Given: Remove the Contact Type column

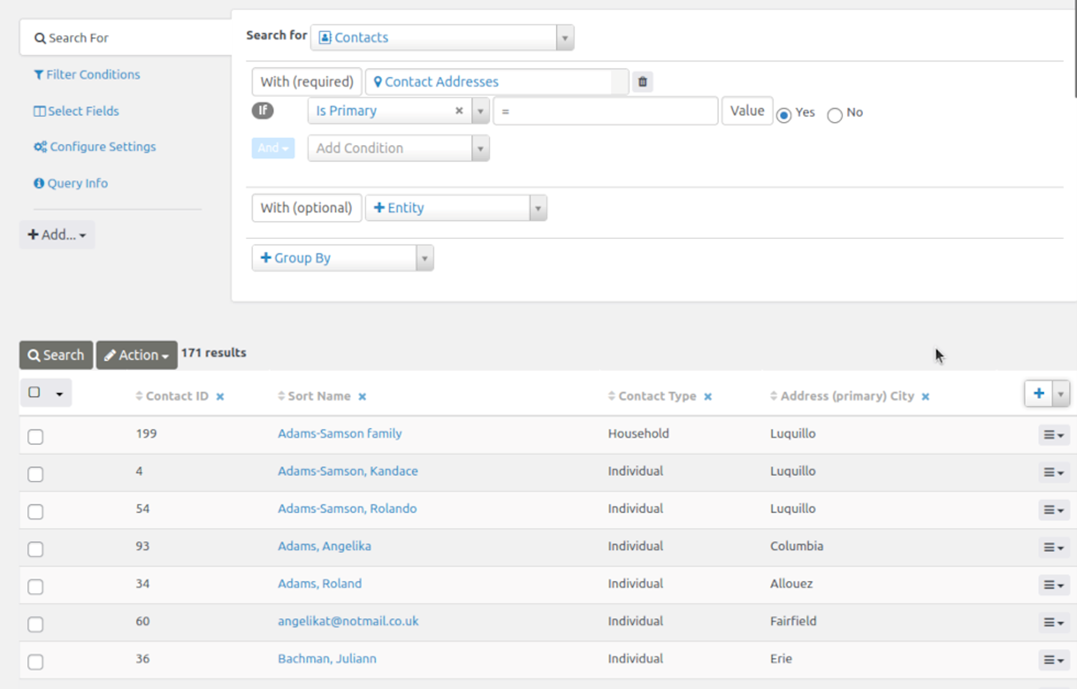Looking at the screenshot, I should tap(708, 397).
